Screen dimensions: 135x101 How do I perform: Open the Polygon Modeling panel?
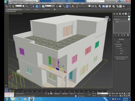click(x=11, y=11)
